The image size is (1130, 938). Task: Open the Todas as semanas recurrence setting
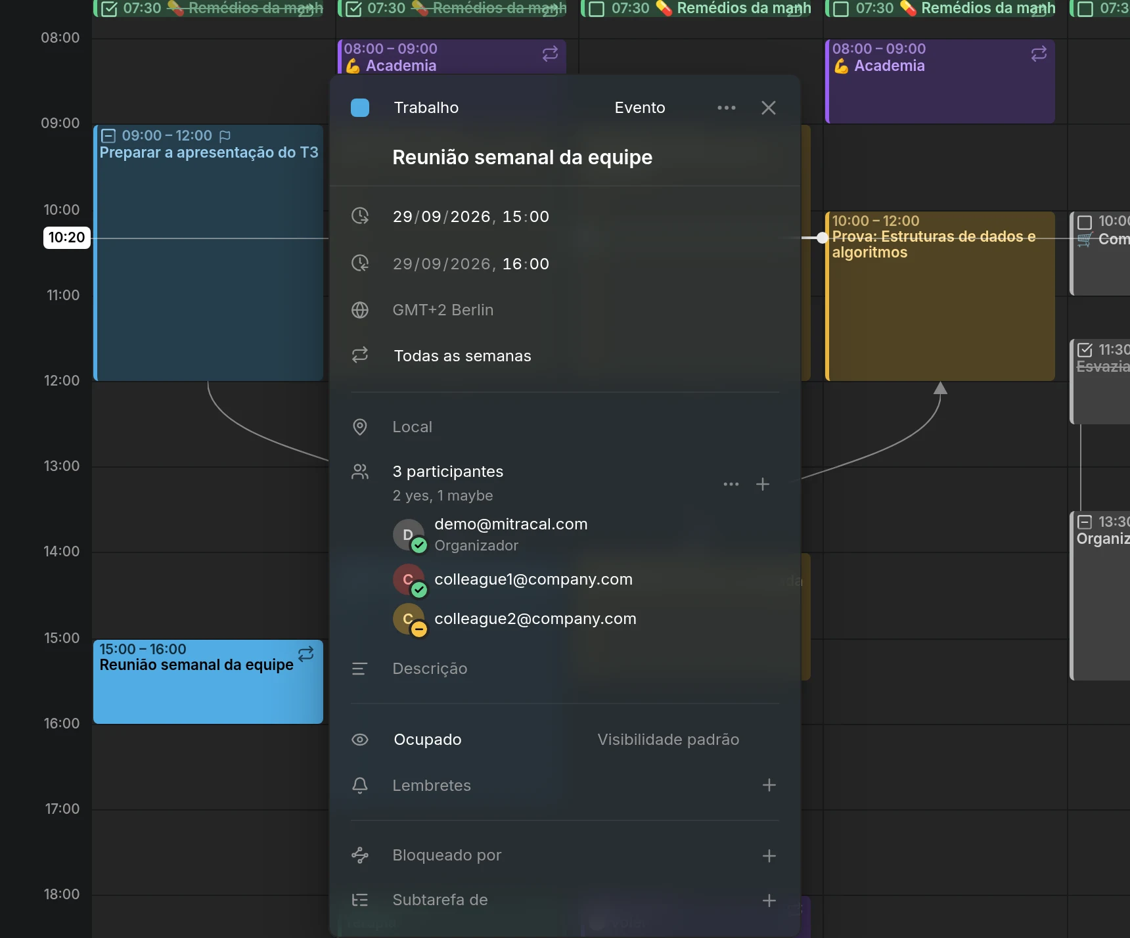coord(463,356)
